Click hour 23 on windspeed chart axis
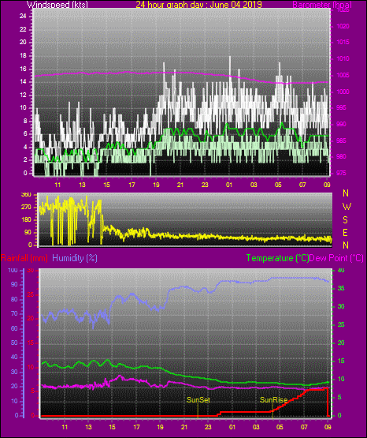The image size is (367, 438). (205, 185)
